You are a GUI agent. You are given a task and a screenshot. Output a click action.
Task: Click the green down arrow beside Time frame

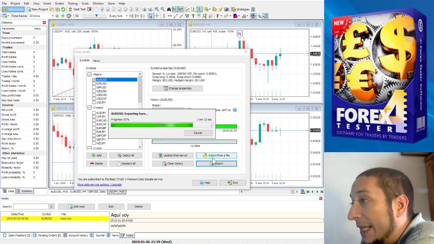point(63,16)
